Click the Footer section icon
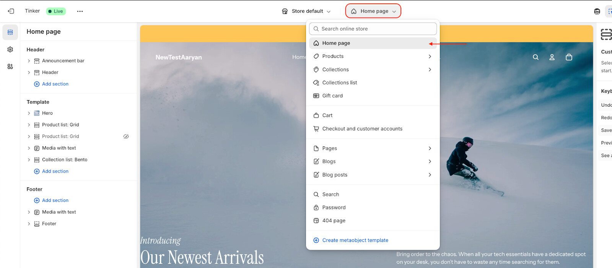Image resolution: width=612 pixels, height=268 pixels. point(37,224)
